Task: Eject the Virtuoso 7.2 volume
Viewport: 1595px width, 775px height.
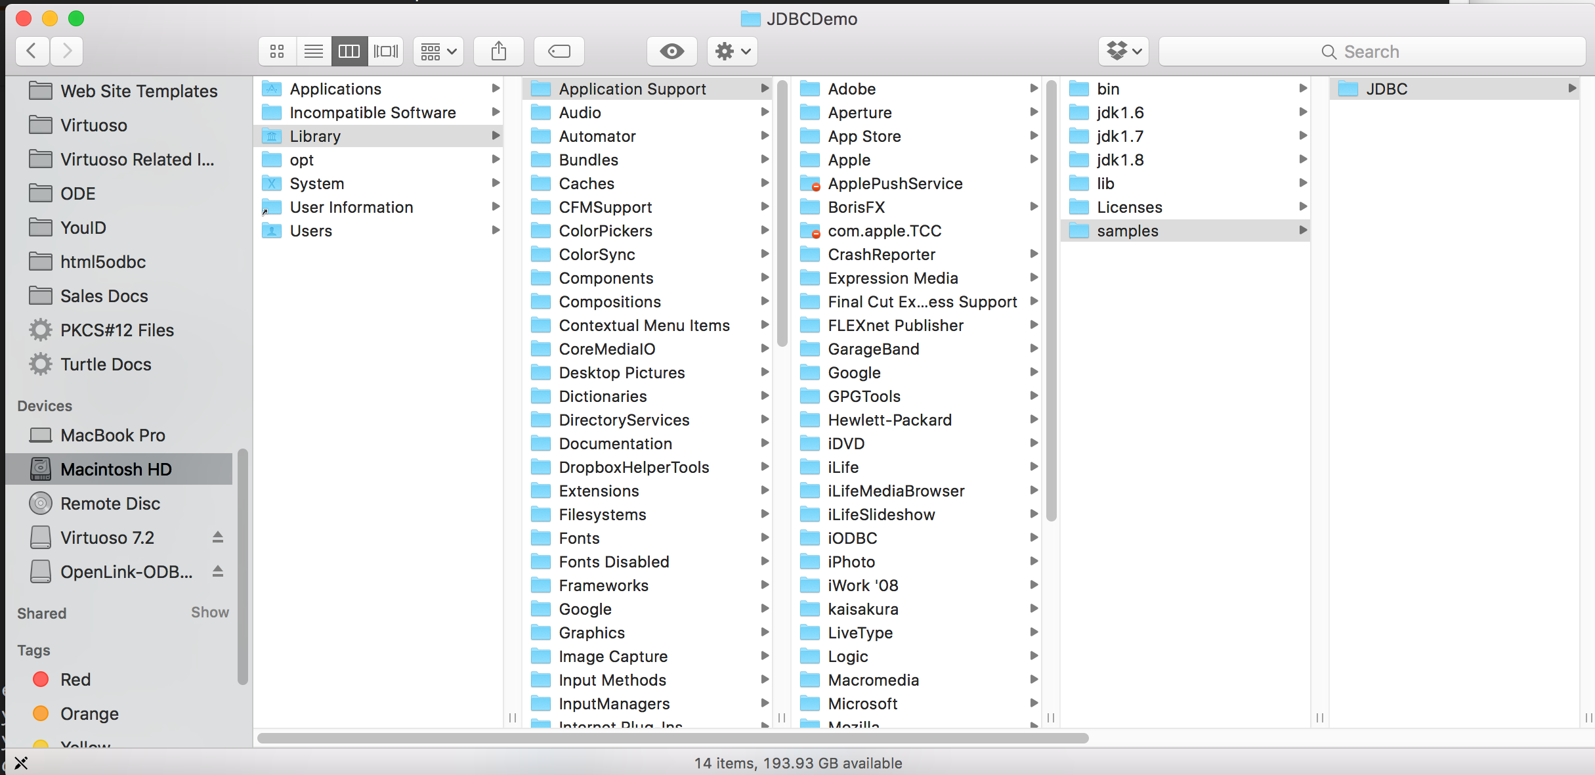Action: tap(218, 537)
